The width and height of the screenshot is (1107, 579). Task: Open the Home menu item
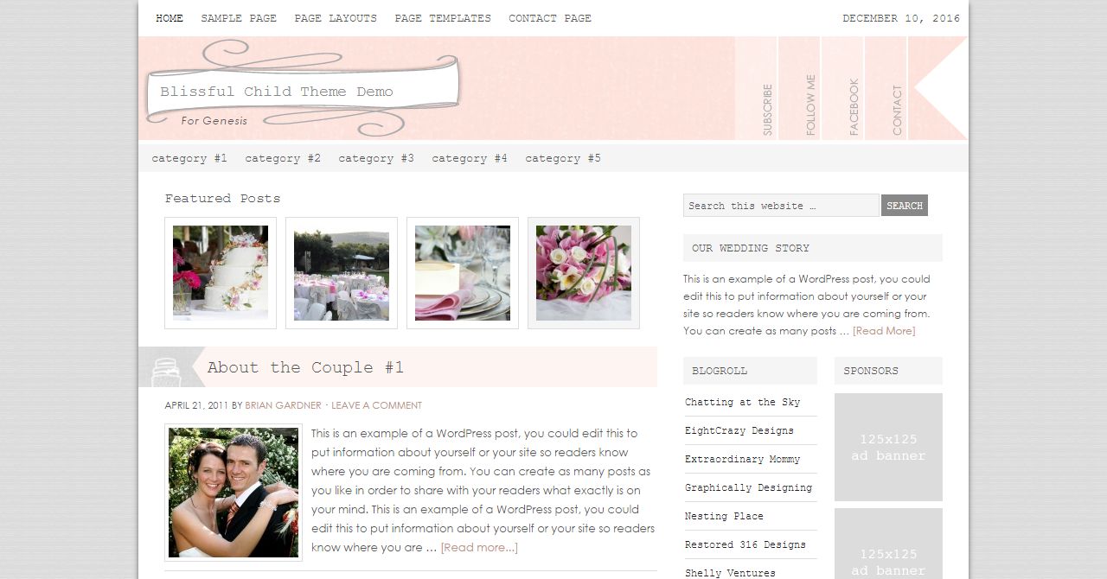tap(170, 18)
